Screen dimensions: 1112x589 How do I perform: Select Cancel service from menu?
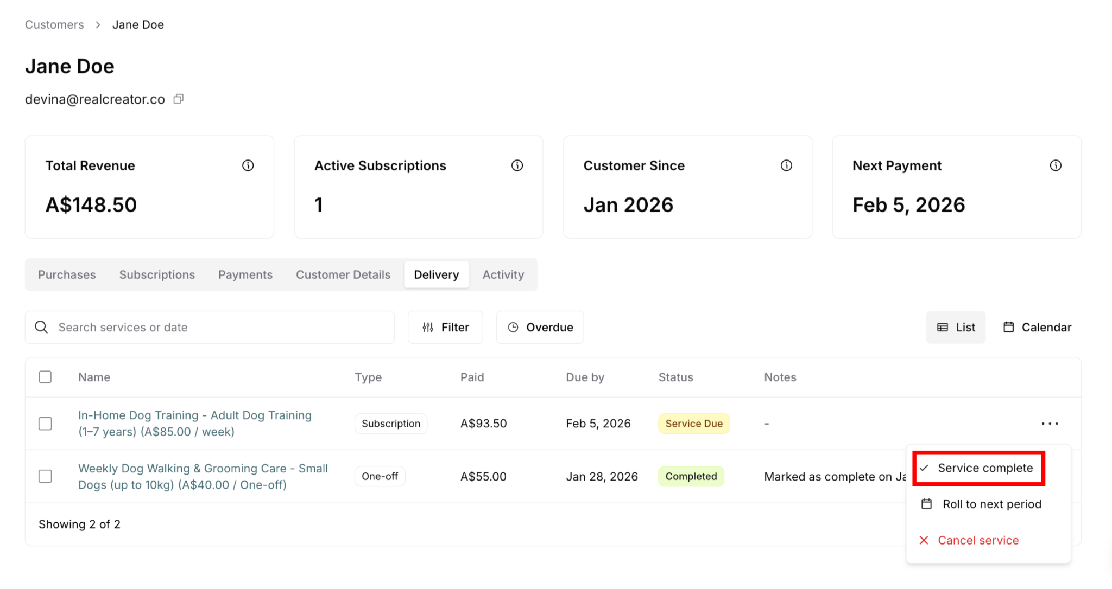coord(977,540)
